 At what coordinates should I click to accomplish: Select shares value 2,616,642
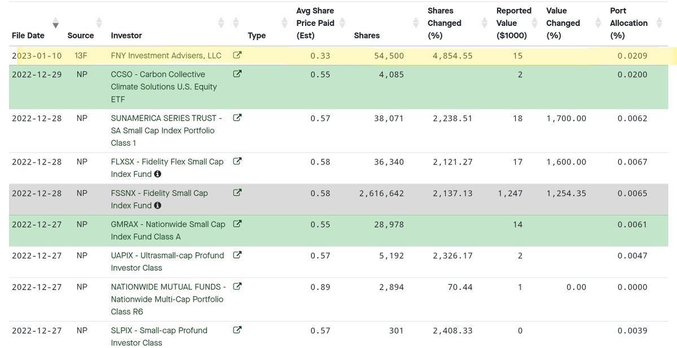381,193
